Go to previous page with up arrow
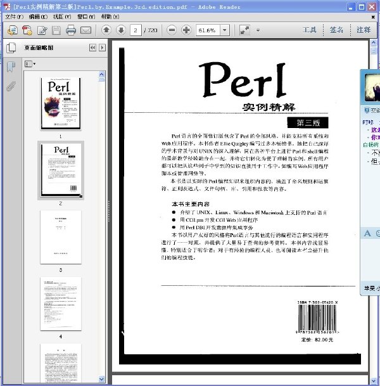 tap(106, 30)
